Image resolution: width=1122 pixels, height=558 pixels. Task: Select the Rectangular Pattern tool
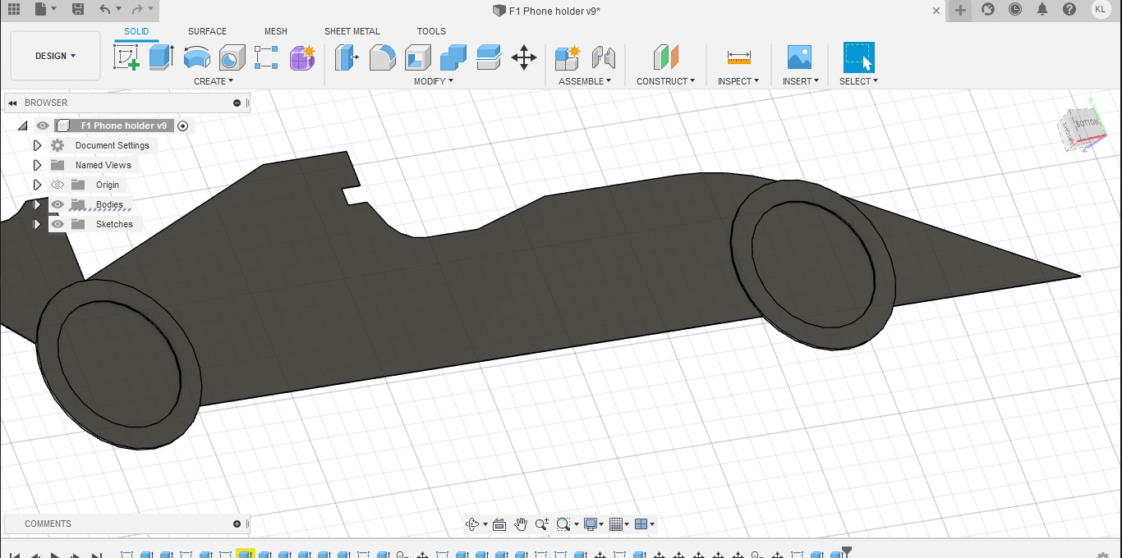tap(266, 57)
